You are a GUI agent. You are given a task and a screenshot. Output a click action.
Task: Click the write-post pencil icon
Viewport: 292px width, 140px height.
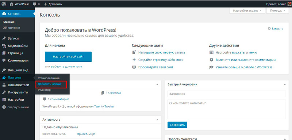[134, 52]
